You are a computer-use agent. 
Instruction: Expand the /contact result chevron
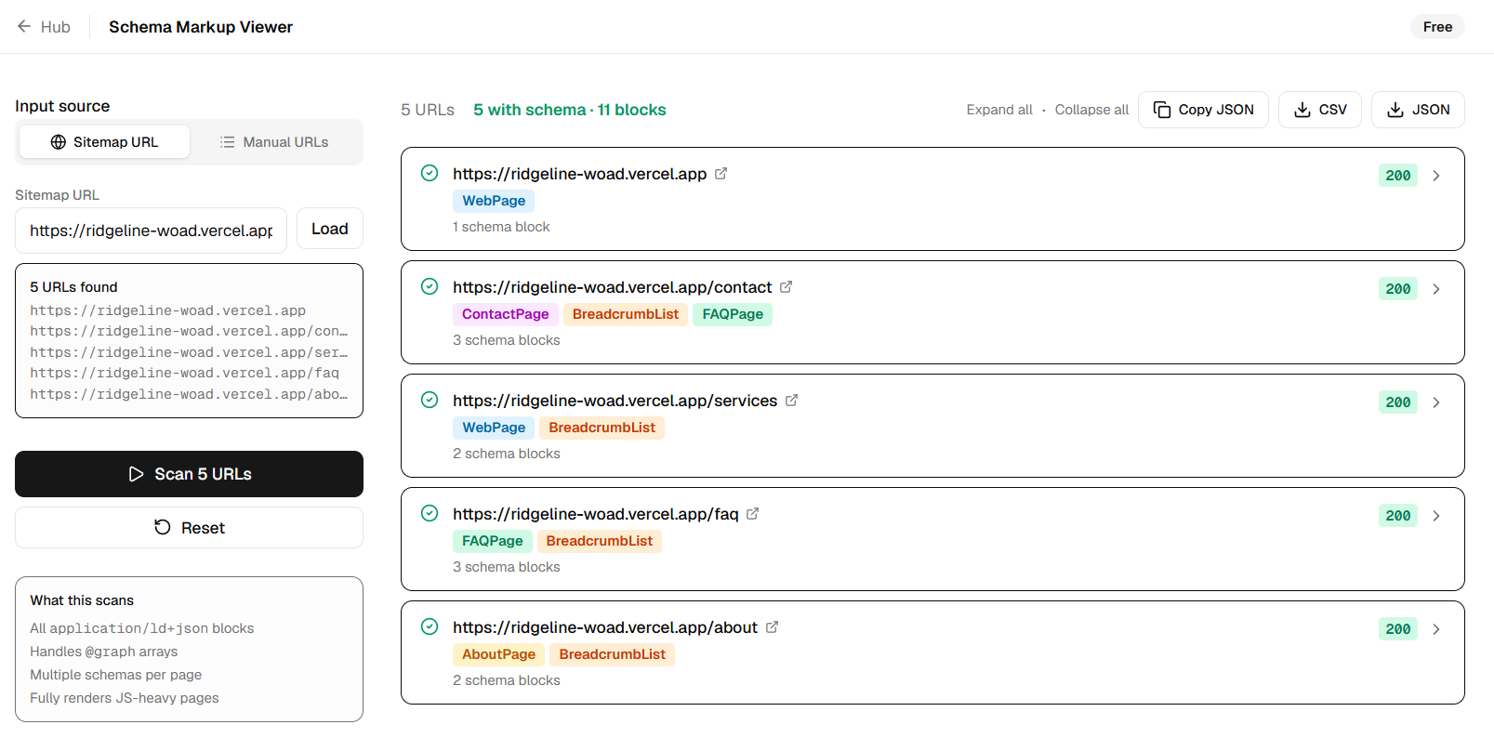coord(1436,289)
